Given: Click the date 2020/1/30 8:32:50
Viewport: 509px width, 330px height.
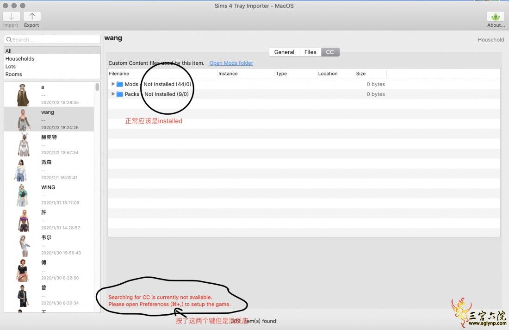Looking at the screenshot, I should coord(60,278).
